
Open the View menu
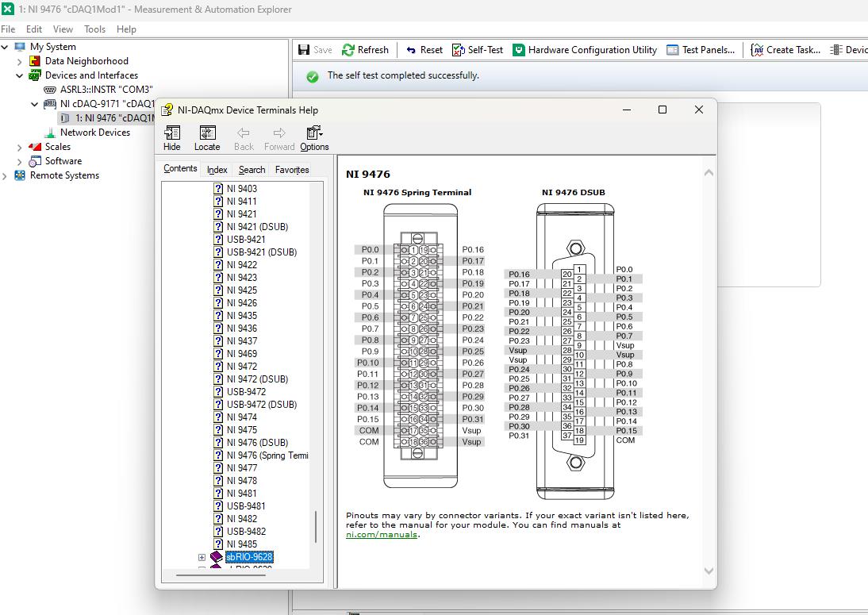click(x=63, y=29)
